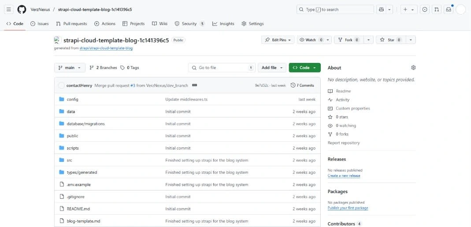Click Publish your first package link
The image size is (471, 227).
(348, 208)
